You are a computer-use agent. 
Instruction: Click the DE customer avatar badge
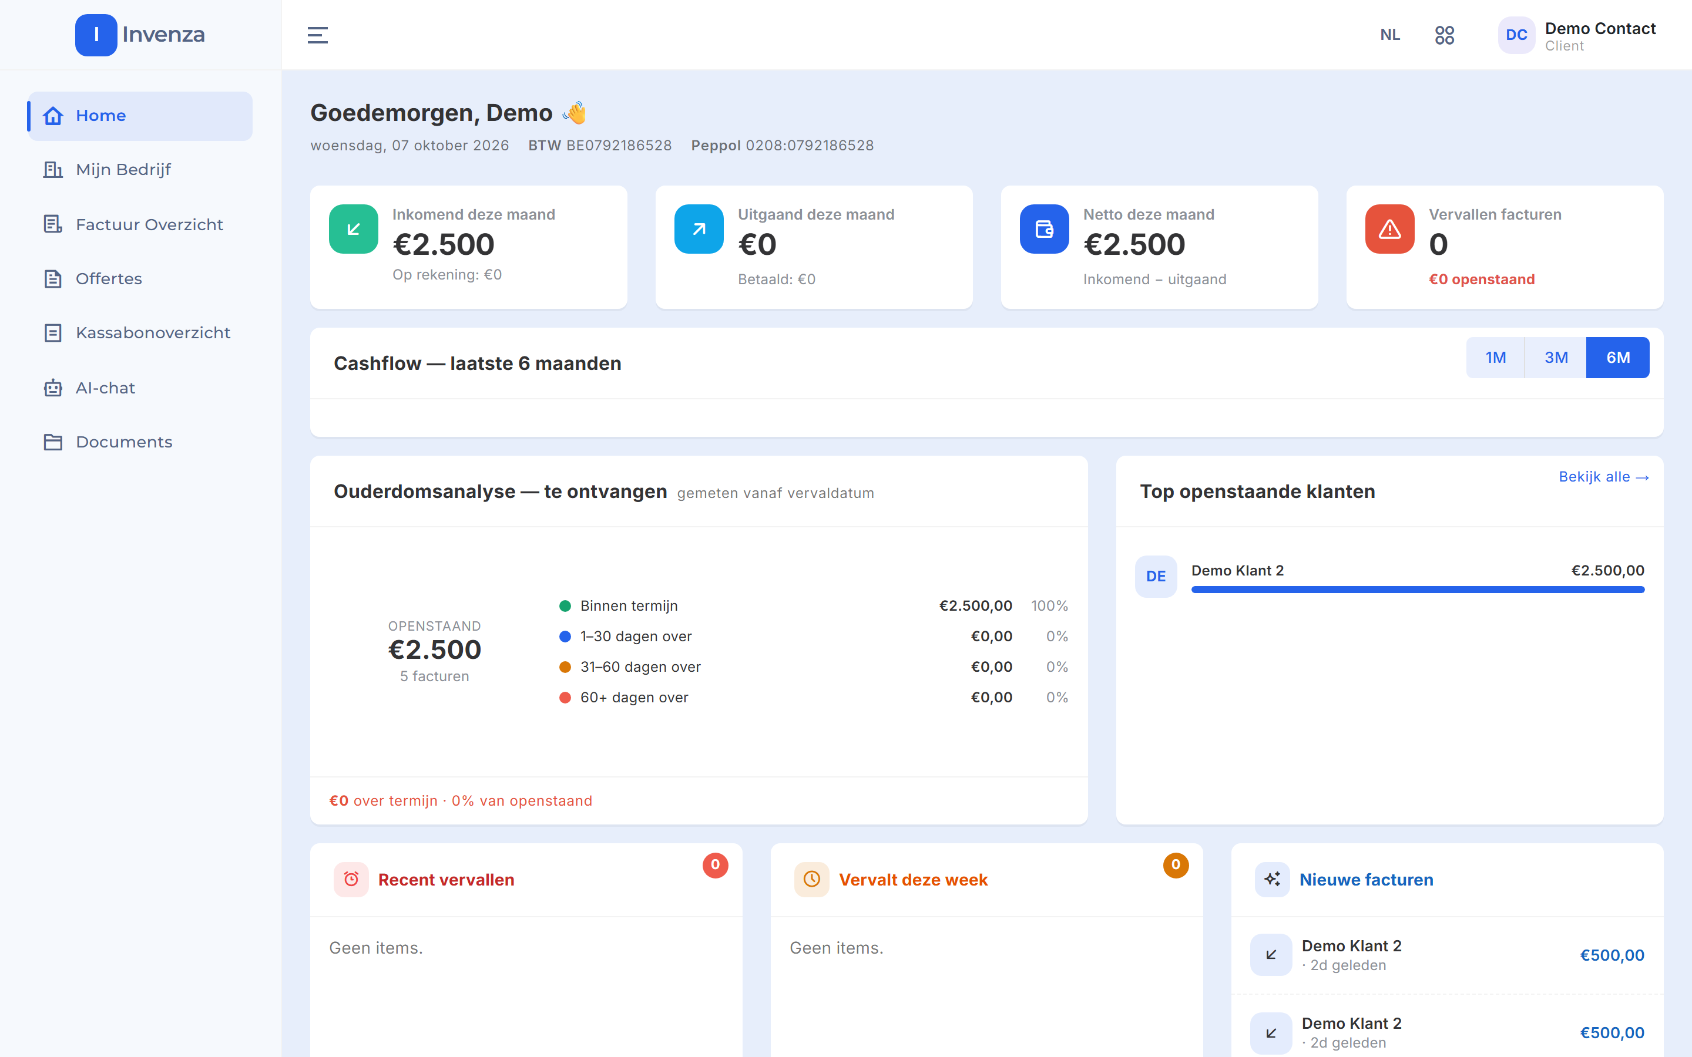(1156, 576)
